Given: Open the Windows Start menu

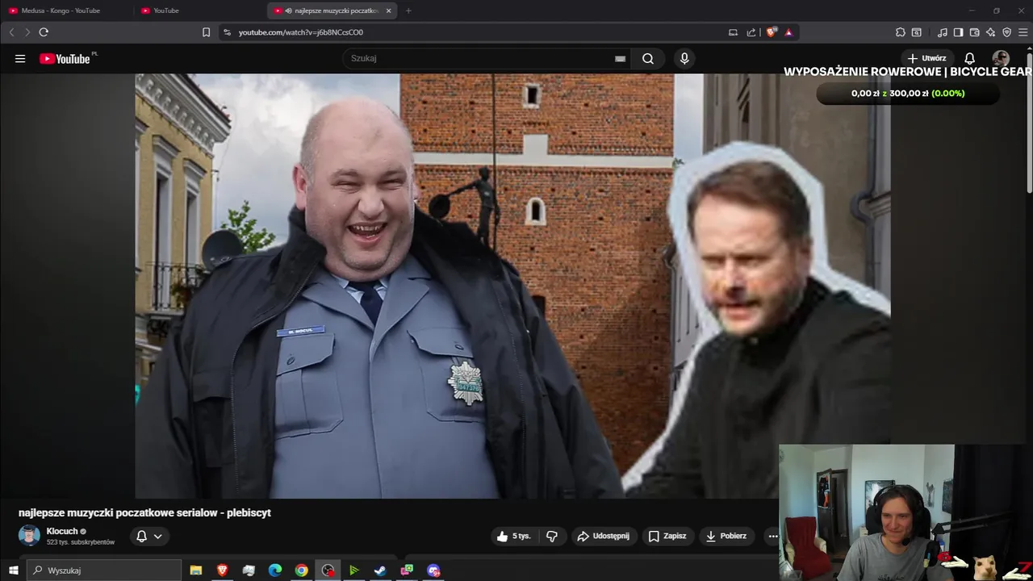Looking at the screenshot, I should [13, 571].
